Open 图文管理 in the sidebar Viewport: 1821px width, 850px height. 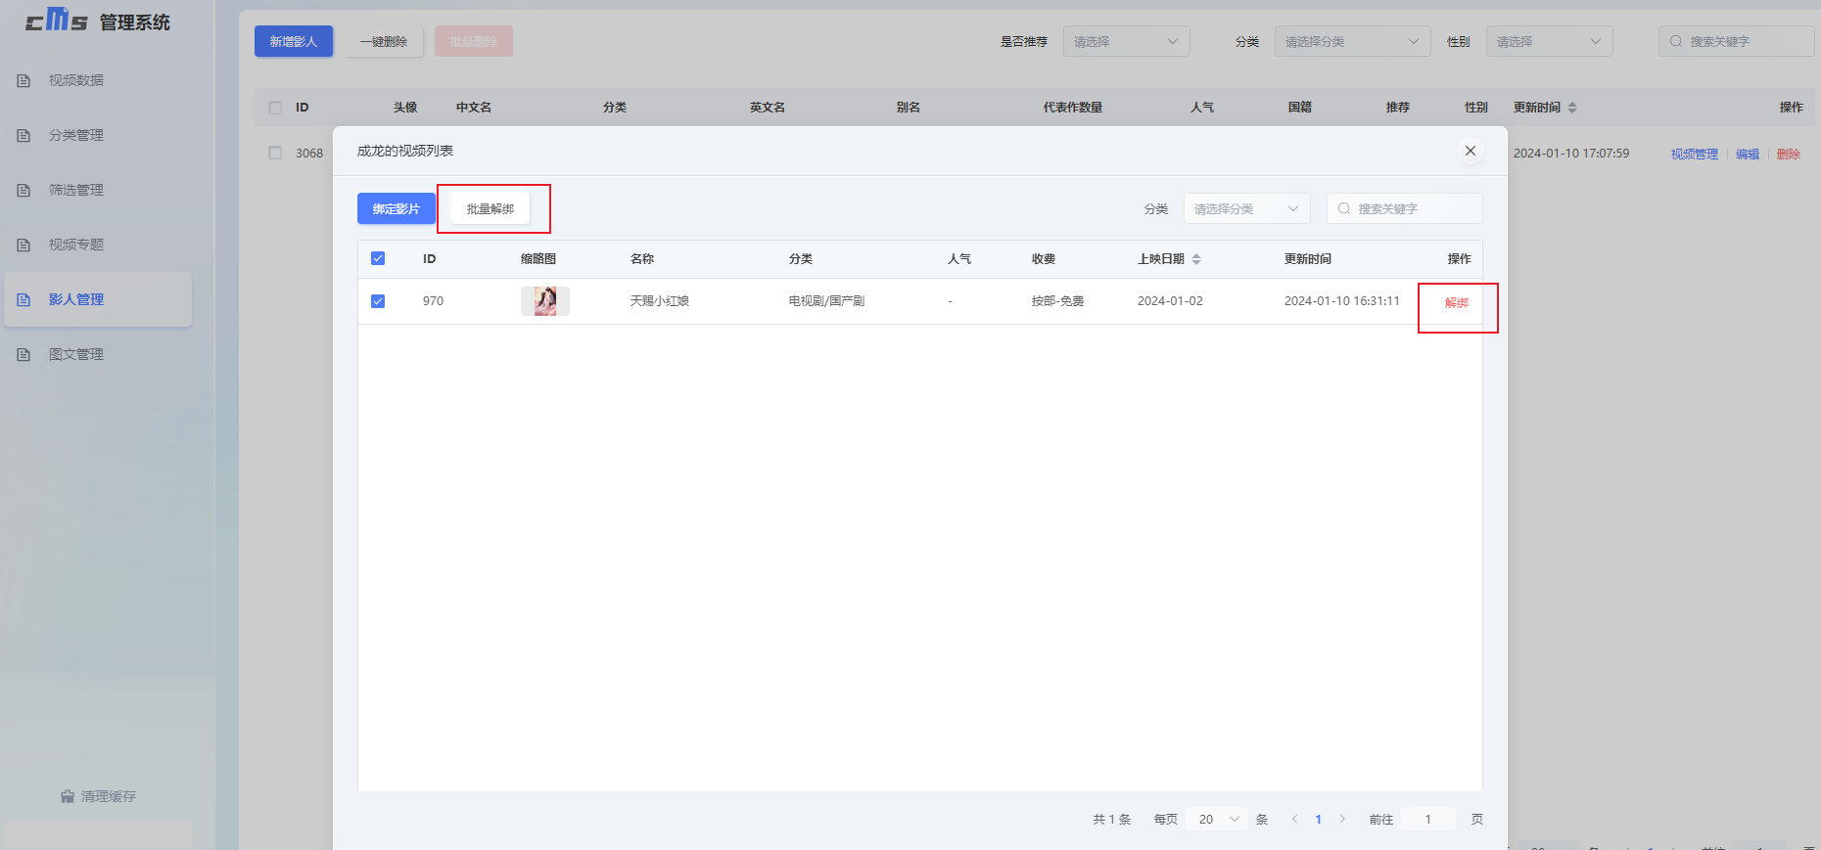click(x=98, y=354)
